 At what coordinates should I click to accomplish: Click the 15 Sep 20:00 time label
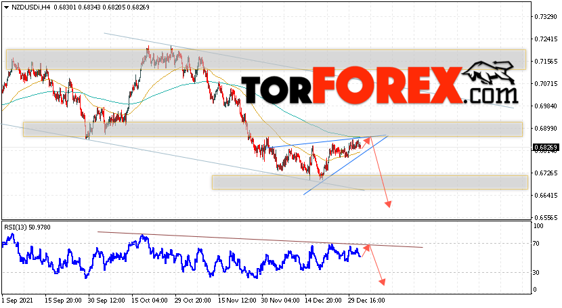(63, 300)
